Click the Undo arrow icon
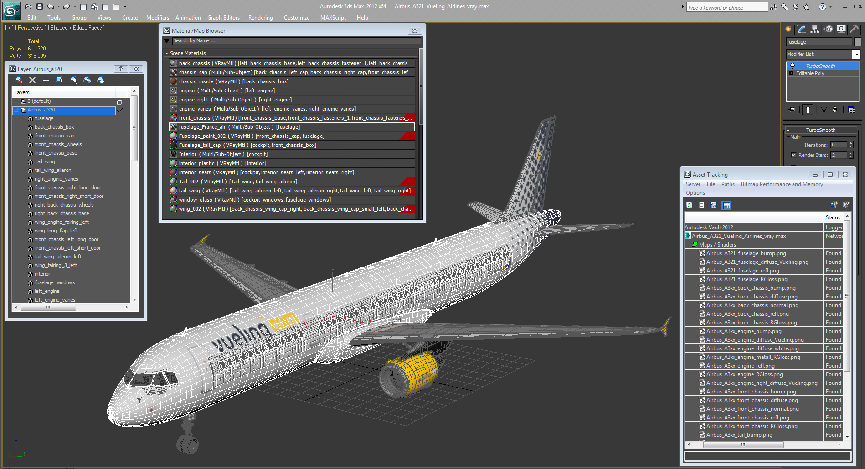Screen dimensions: 865x469 coord(50,6)
